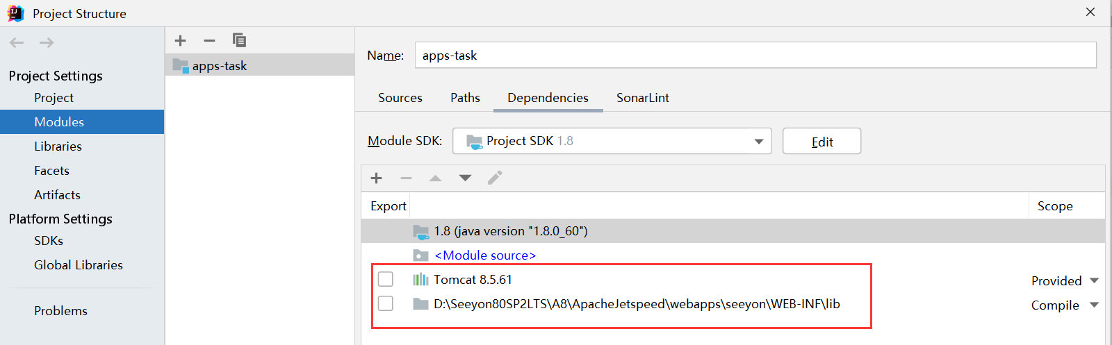Remove the selected module with minus icon

pos(209,40)
